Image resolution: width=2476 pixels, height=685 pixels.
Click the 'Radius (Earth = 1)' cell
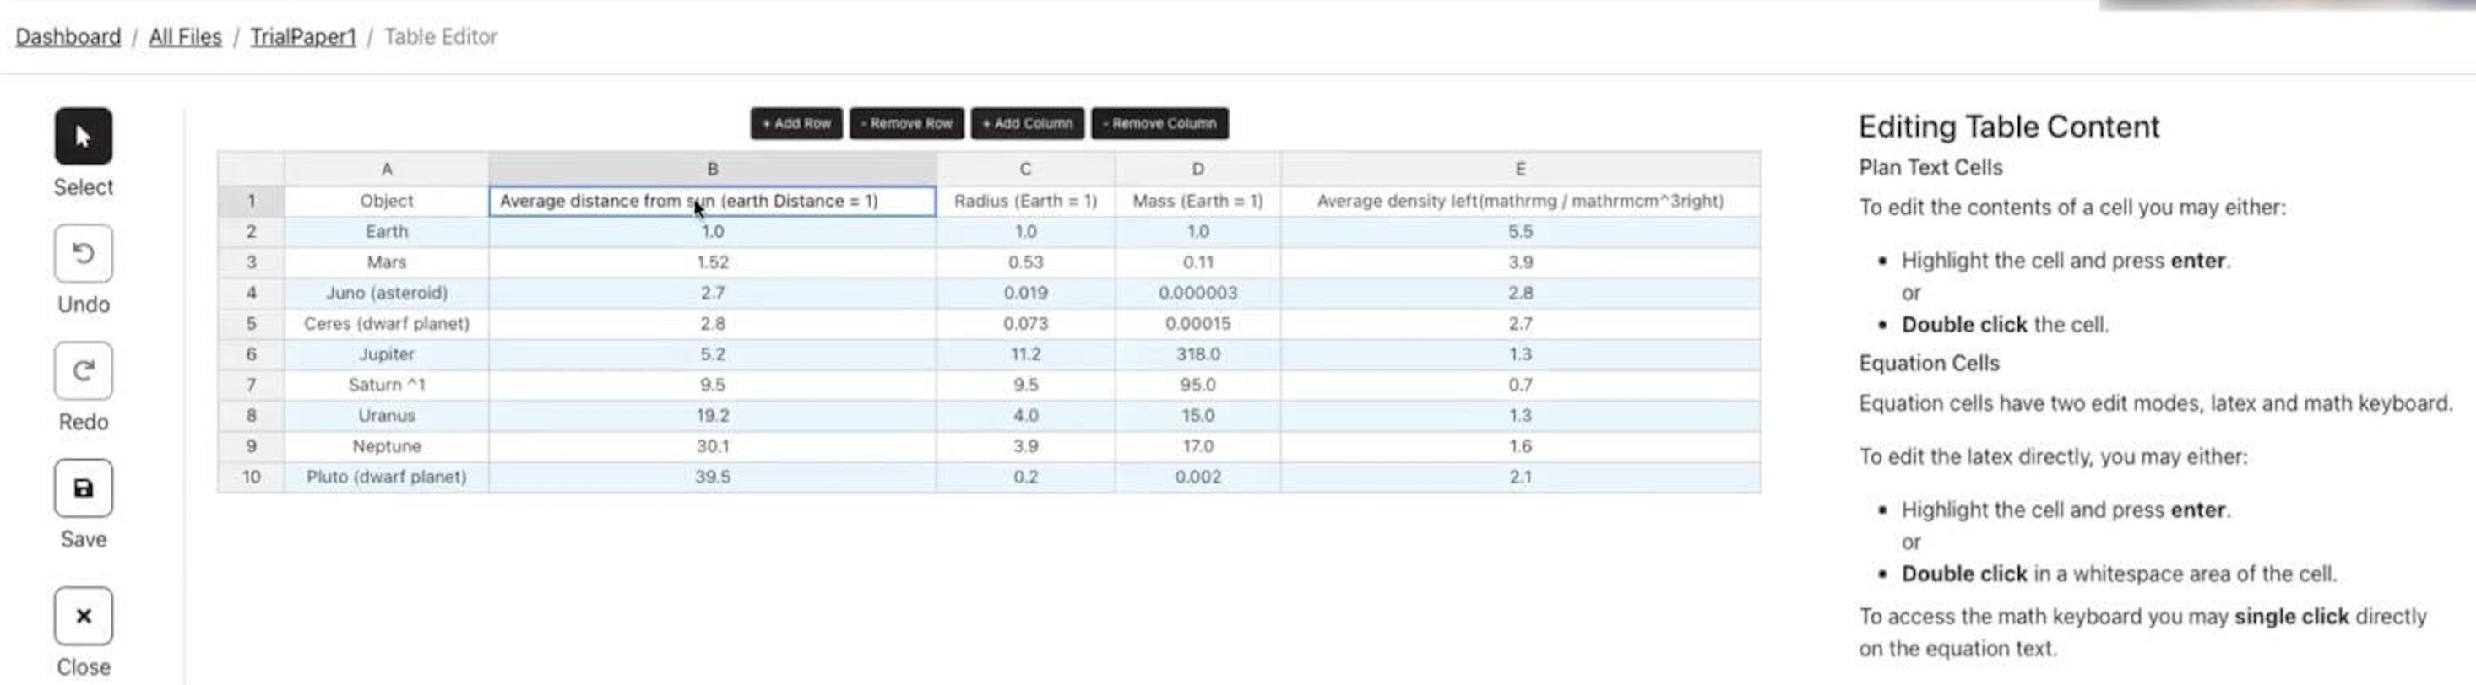pyautogui.click(x=1025, y=201)
